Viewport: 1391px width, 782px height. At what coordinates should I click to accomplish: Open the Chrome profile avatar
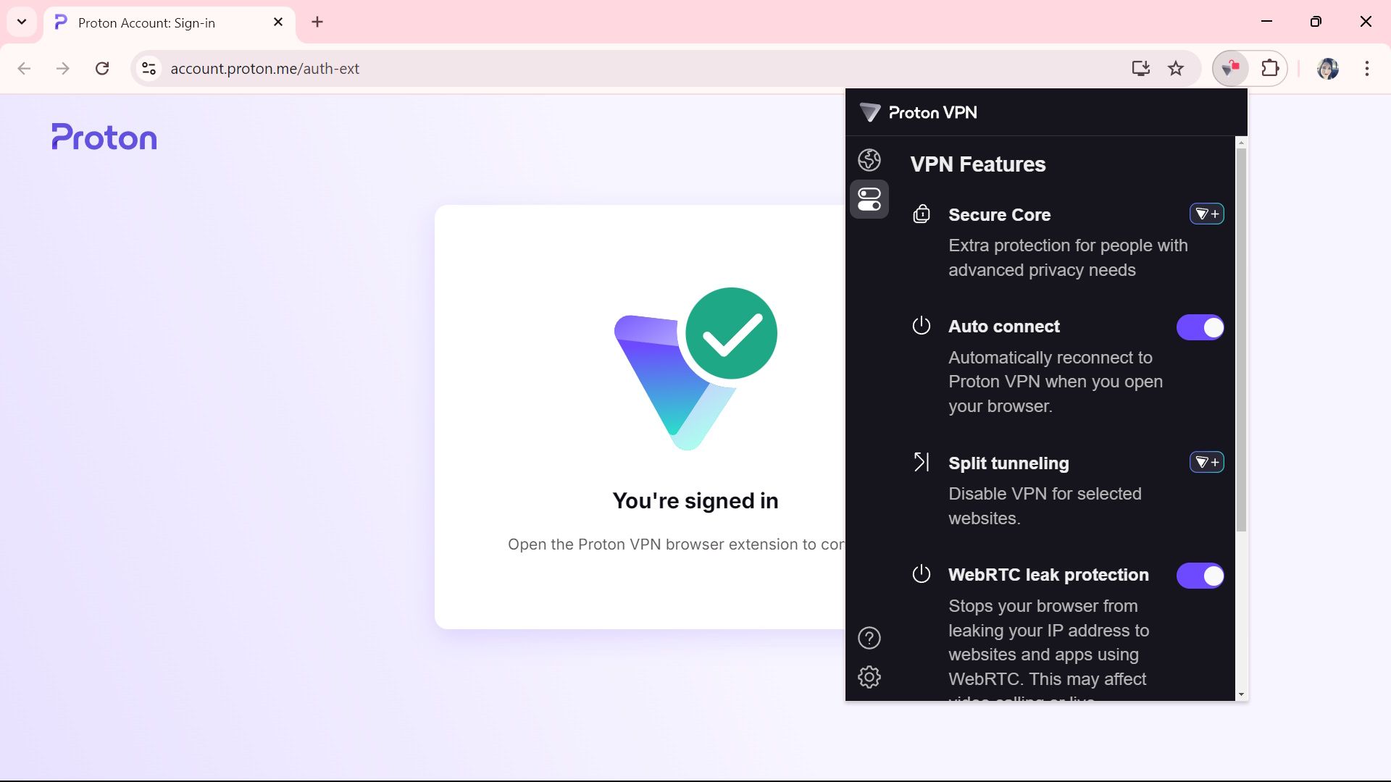click(x=1328, y=69)
